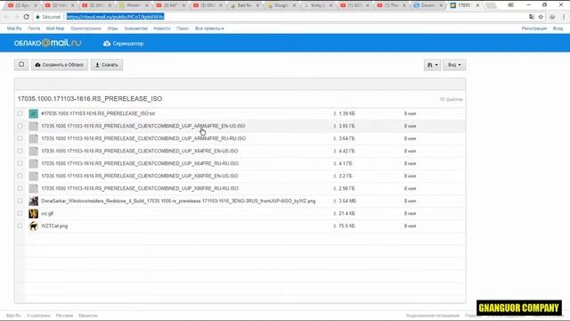Open Знакомства in the top navigation
Screen dimensions: 570x321
point(136,29)
